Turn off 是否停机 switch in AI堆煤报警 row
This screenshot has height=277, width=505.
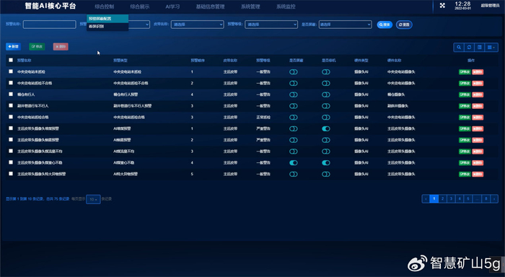tap(326, 129)
